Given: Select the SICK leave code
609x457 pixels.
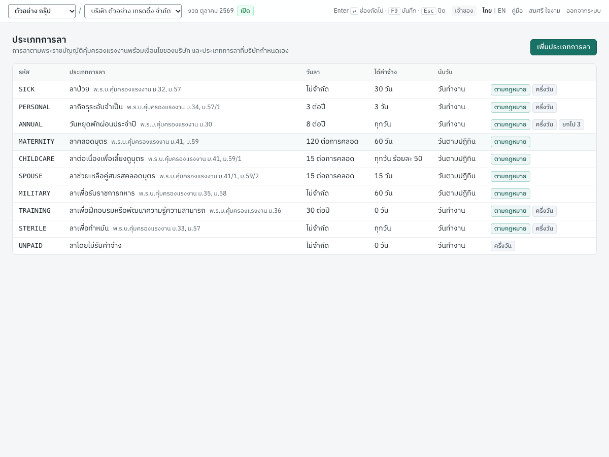Looking at the screenshot, I should pos(27,89).
